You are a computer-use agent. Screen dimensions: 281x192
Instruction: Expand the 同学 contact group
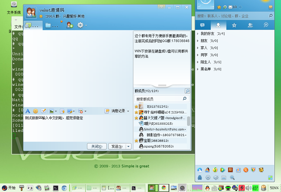coord(197,55)
